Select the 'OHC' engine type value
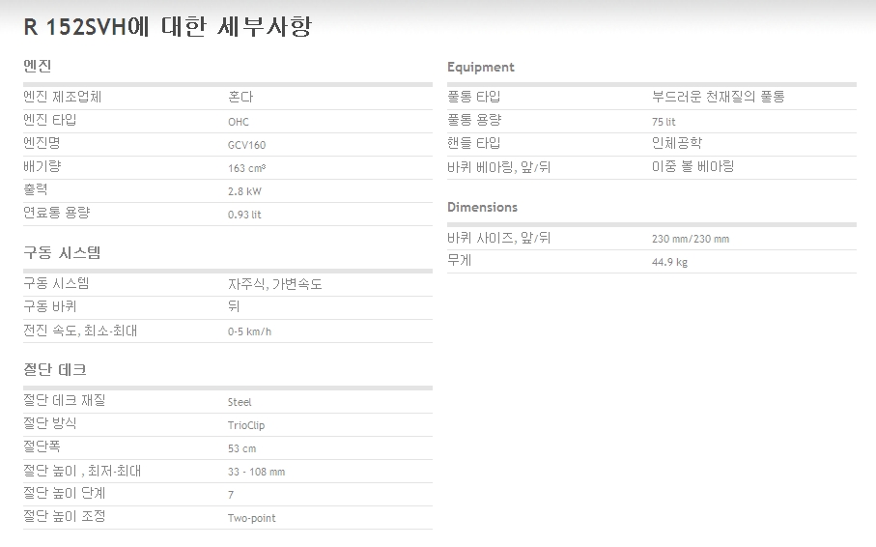This screenshot has height=547, width=876. click(x=238, y=122)
